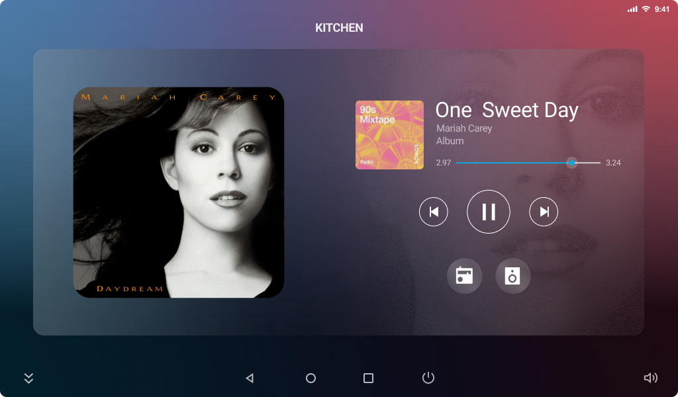Click the Daydream album cover art
Viewport: 678px width, 397px height.
(x=179, y=193)
